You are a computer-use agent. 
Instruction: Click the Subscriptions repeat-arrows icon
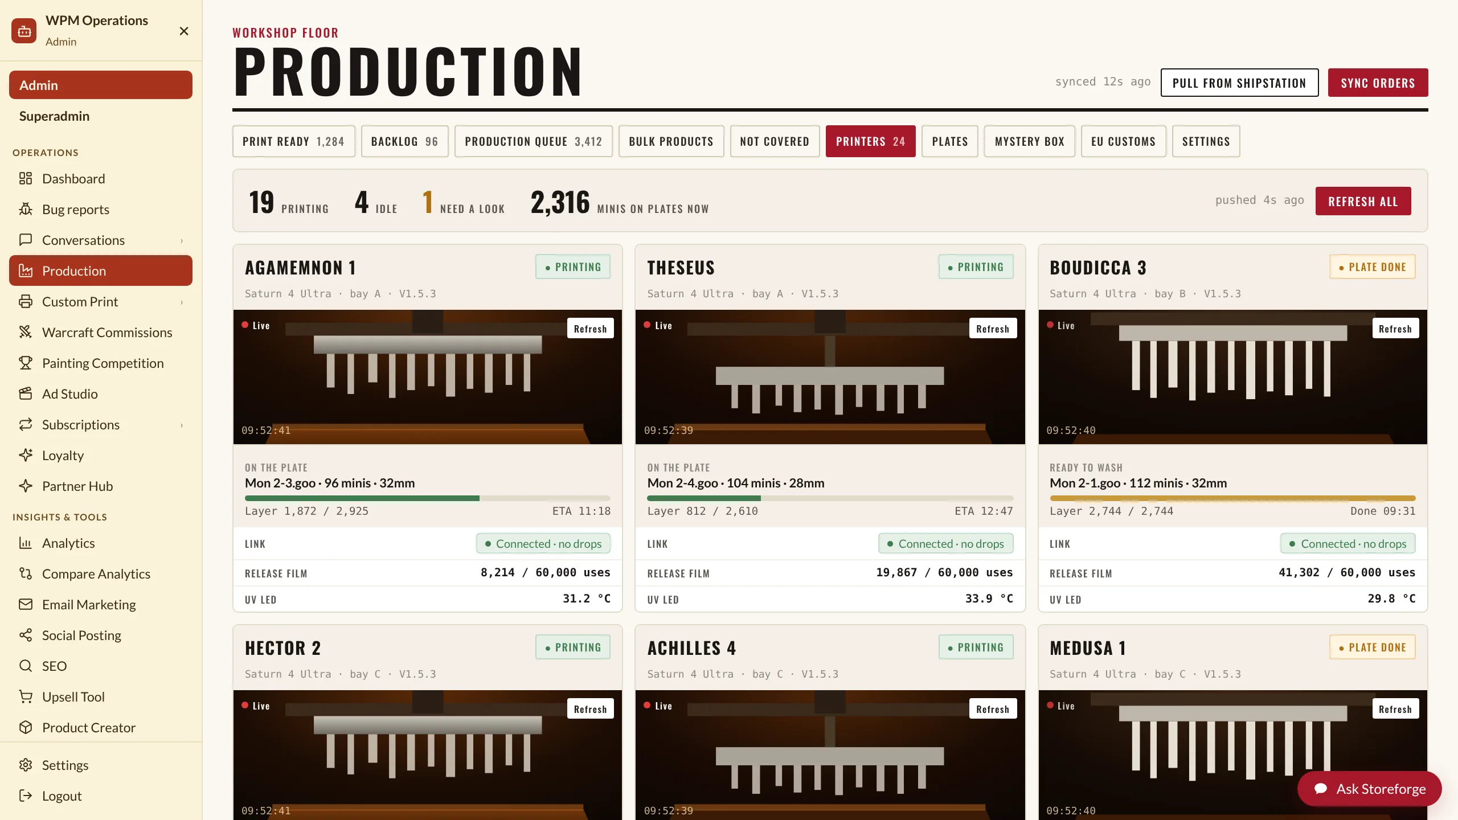tap(26, 425)
